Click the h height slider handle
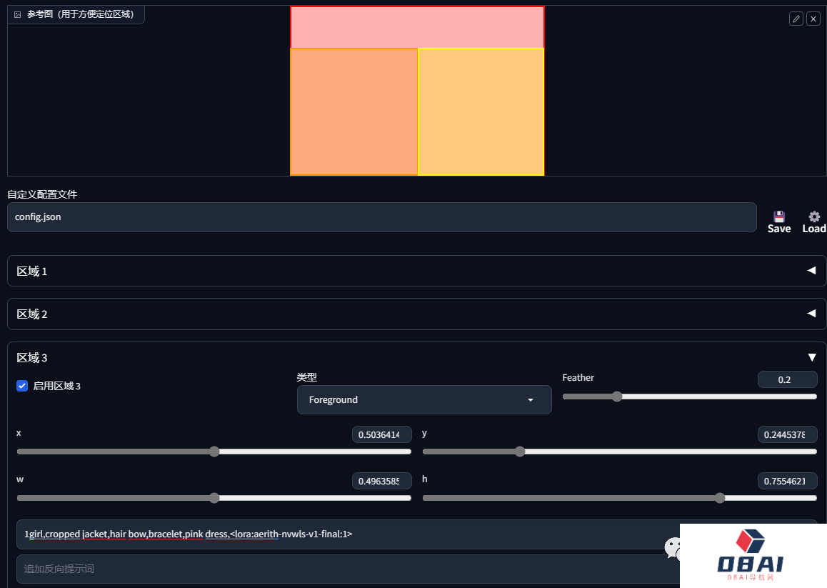827x588 pixels. point(720,498)
